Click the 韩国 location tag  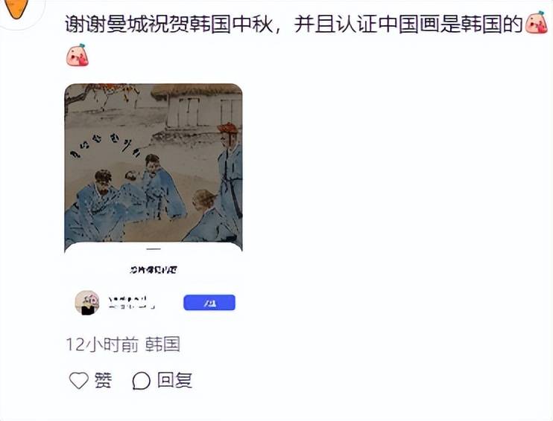click(163, 344)
